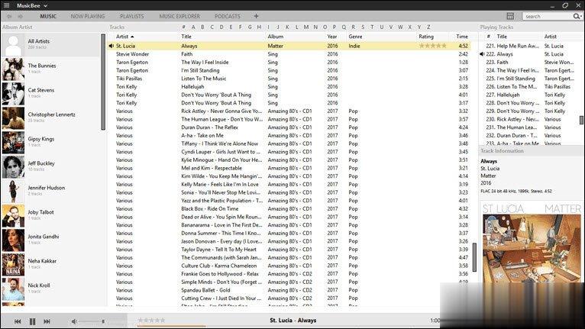The width and height of the screenshot is (585, 329).
Task: Select Culture Club - Karma Chameleon track
Action: click(289, 266)
